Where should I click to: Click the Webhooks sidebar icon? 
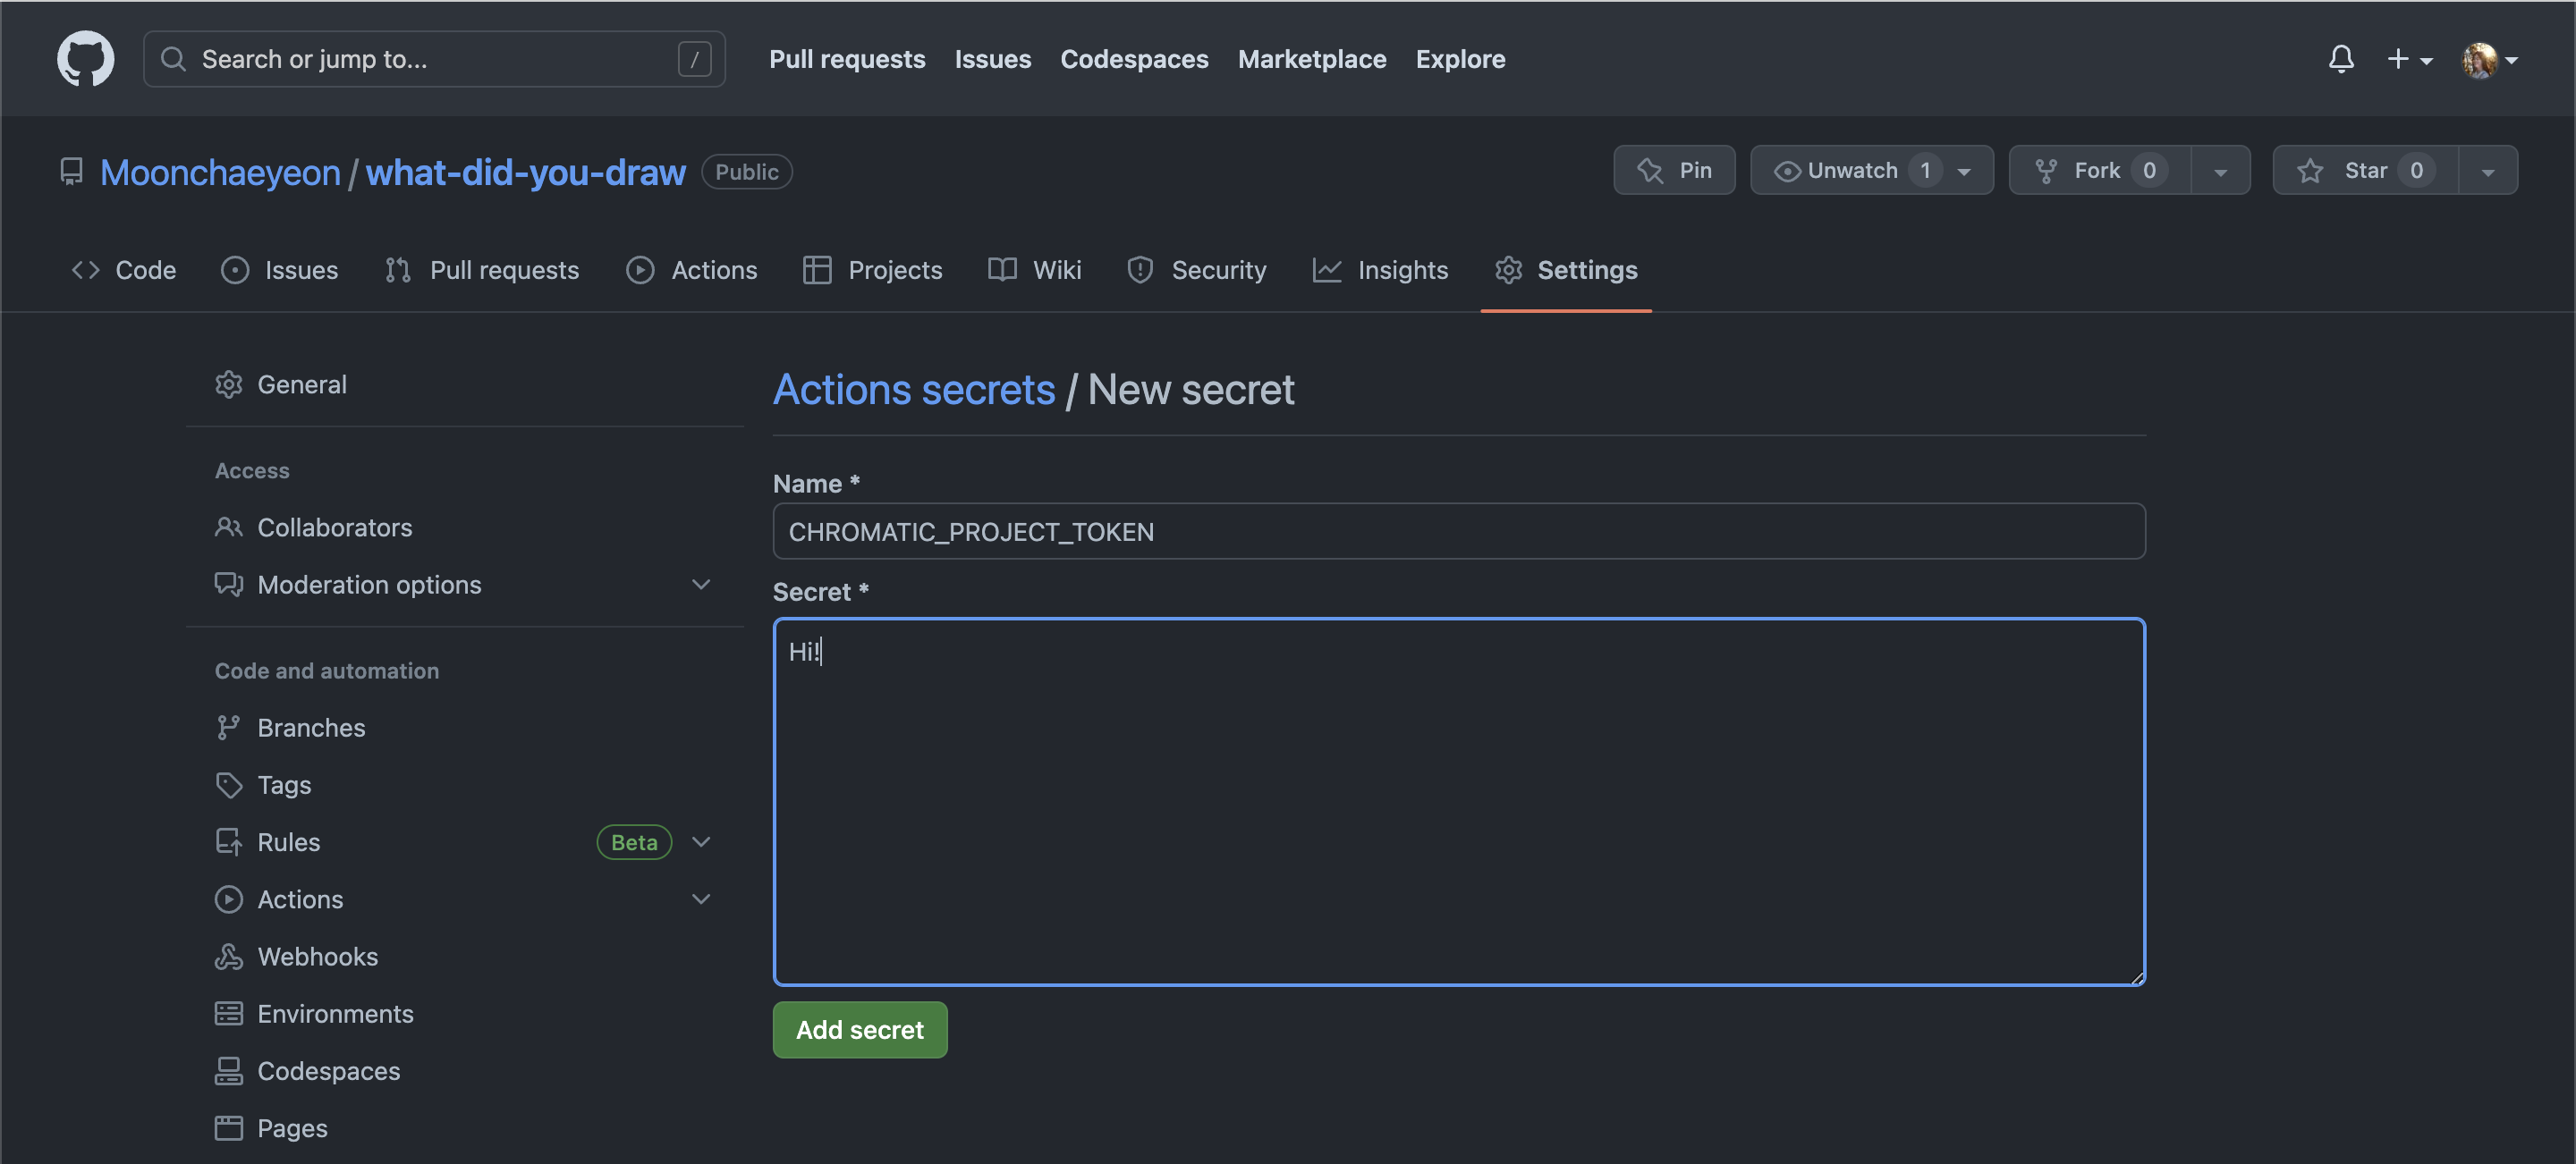228,957
